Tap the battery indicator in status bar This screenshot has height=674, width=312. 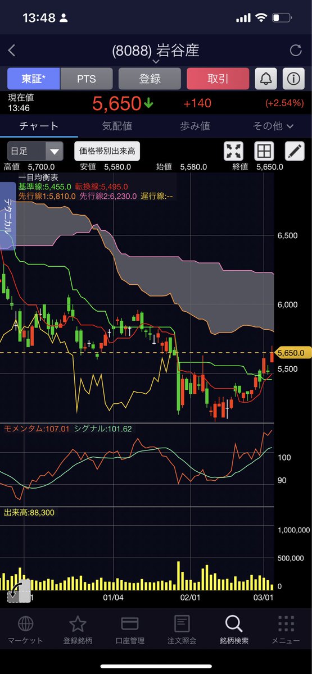282,18
